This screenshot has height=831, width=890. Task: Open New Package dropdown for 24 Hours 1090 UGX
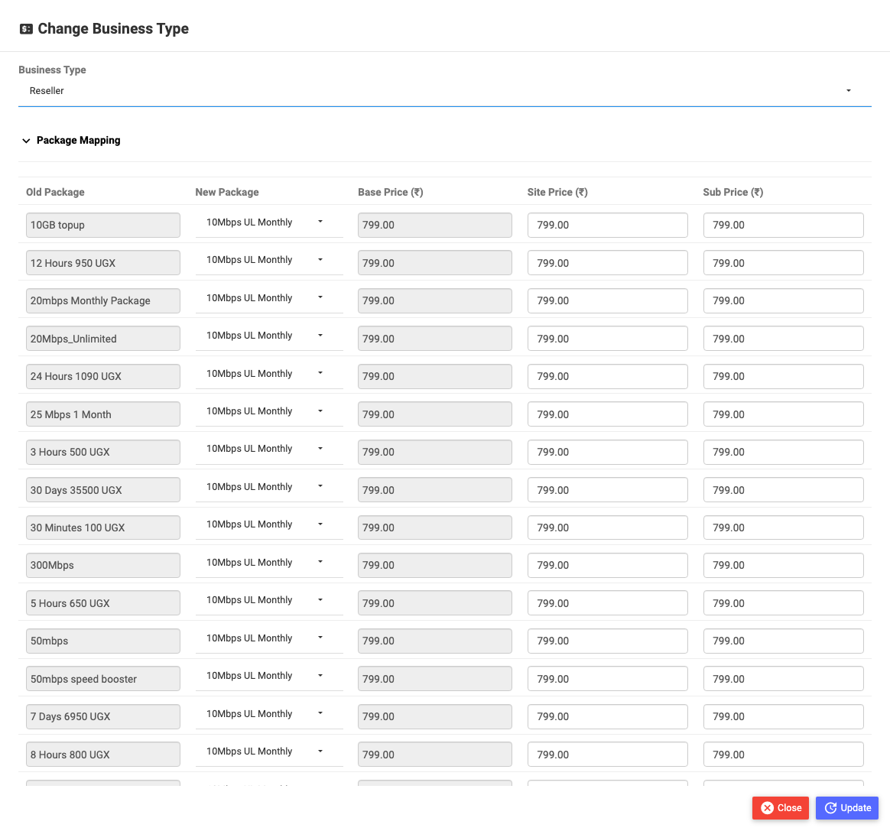tap(269, 374)
